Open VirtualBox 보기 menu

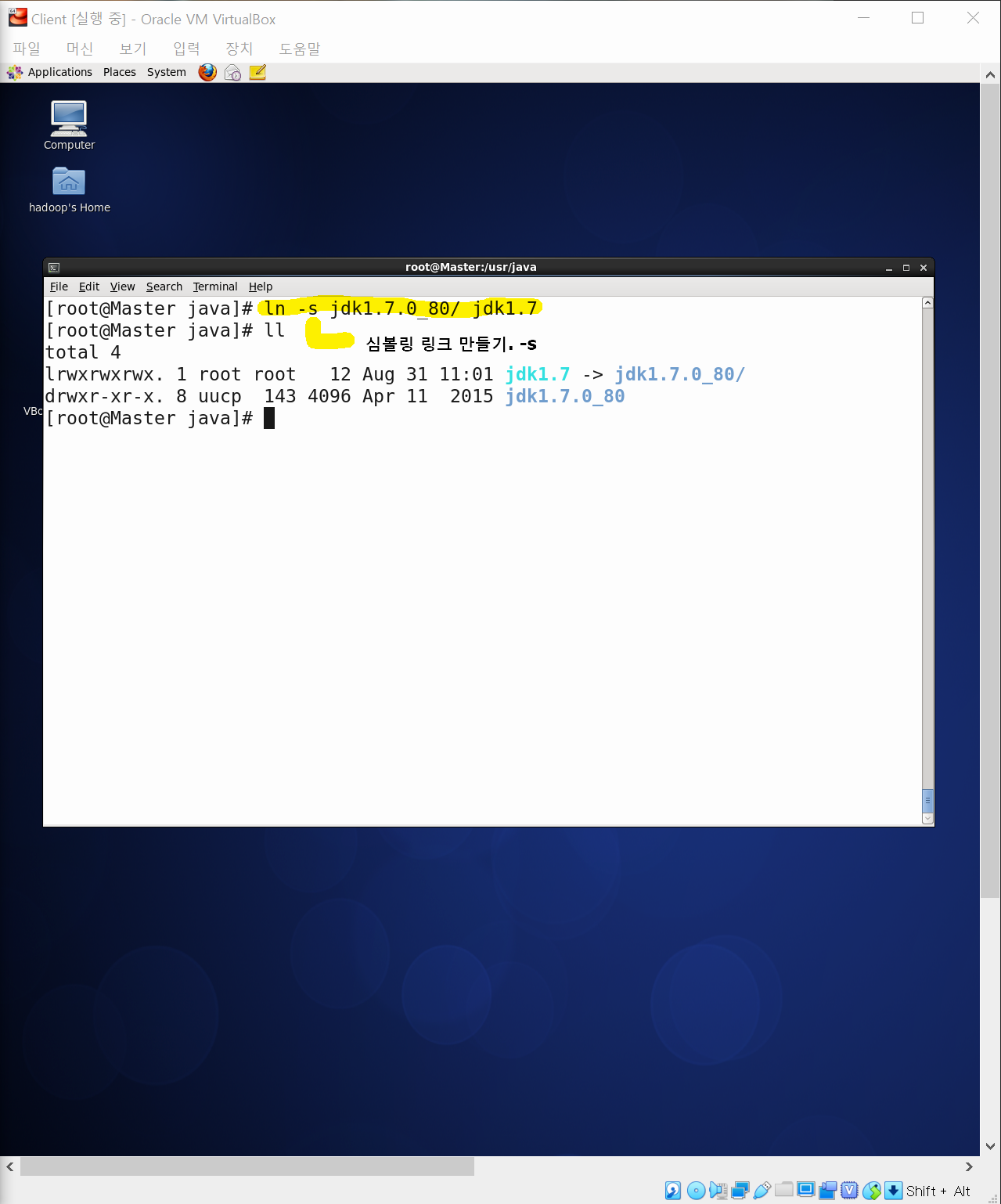(x=133, y=49)
